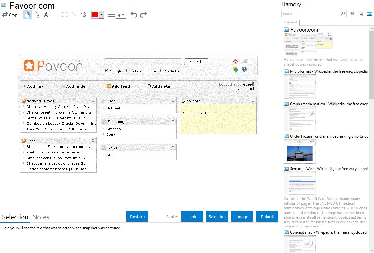Click the Flamory search magnifier icon

343,13
